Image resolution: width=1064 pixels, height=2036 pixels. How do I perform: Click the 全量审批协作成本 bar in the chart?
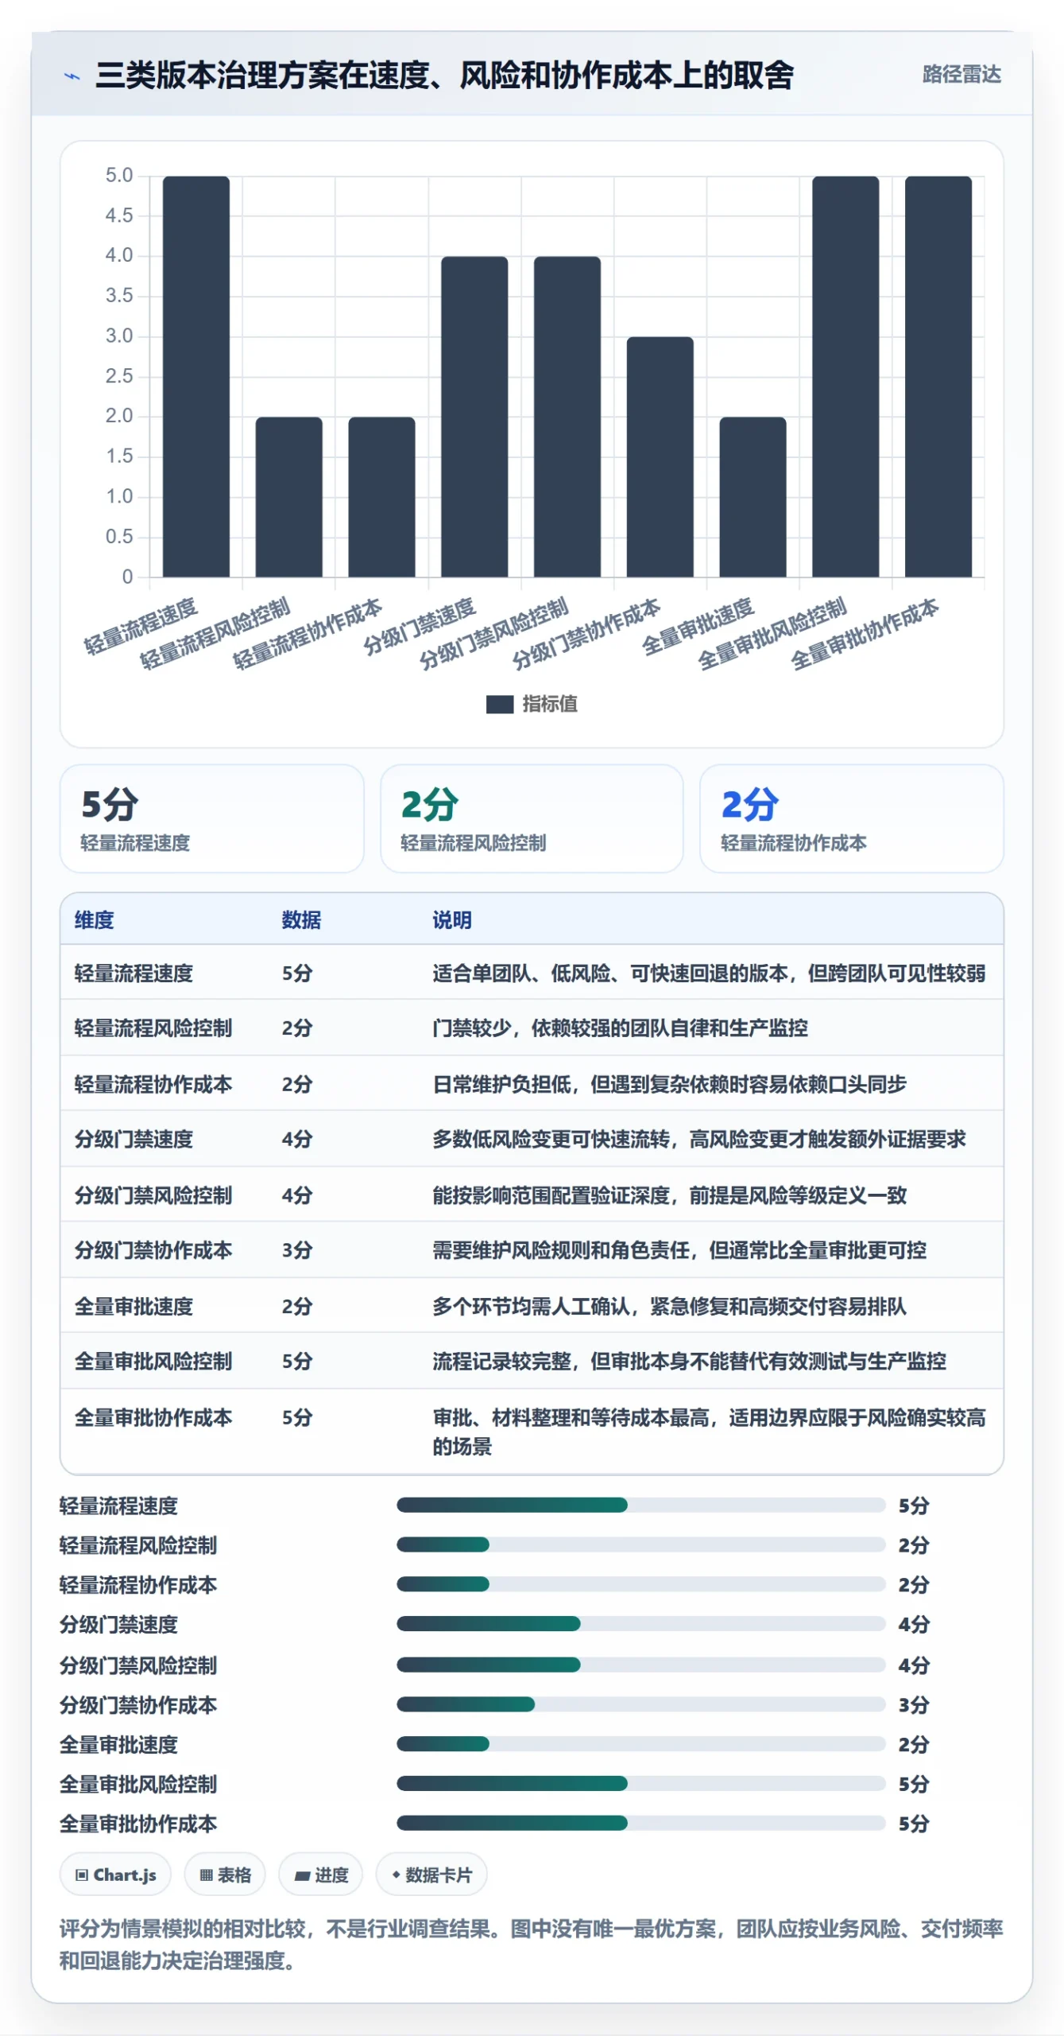tap(938, 376)
